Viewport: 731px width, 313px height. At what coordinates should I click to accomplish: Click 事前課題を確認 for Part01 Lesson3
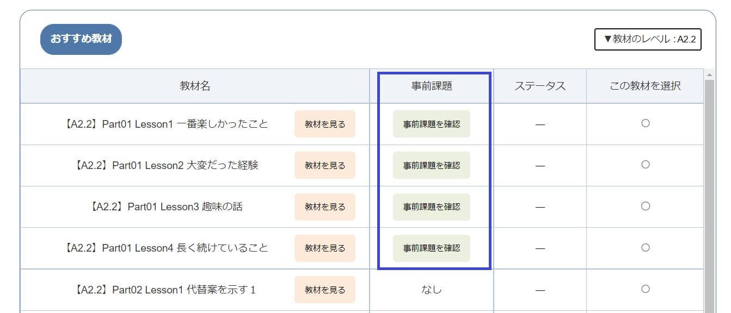(x=432, y=206)
